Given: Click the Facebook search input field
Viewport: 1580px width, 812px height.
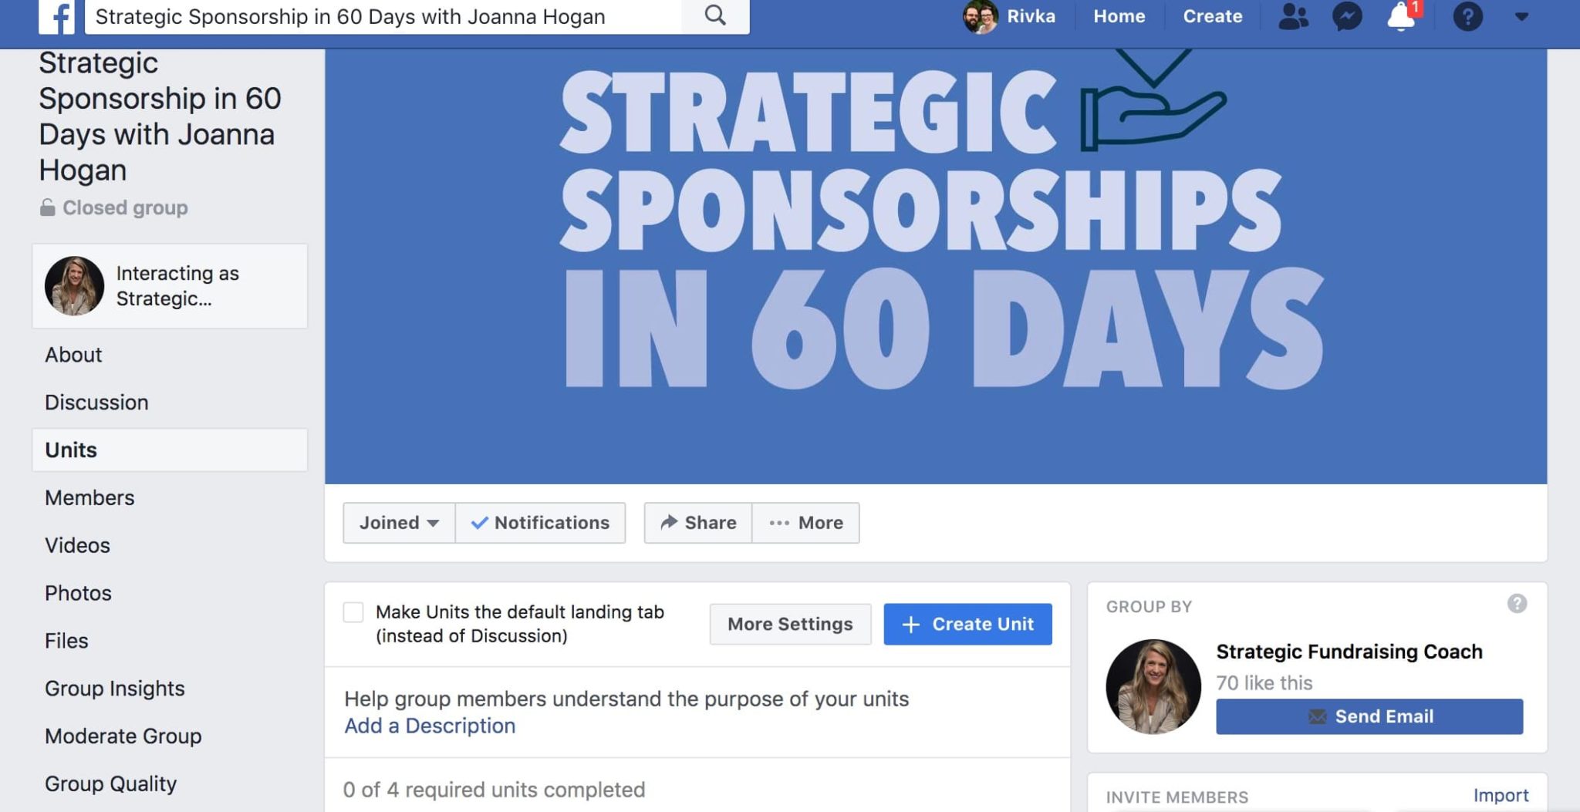Looking at the screenshot, I should (x=383, y=16).
